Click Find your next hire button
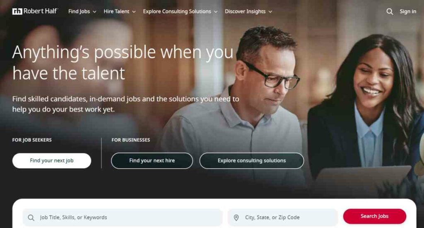 tap(152, 160)
